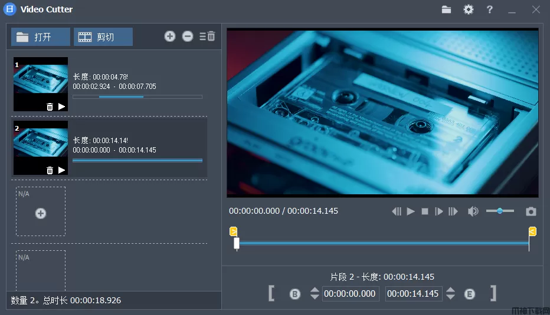This screenshot has width=550, height=315.
Task: Step back one frame in the player
Action: 397,211
